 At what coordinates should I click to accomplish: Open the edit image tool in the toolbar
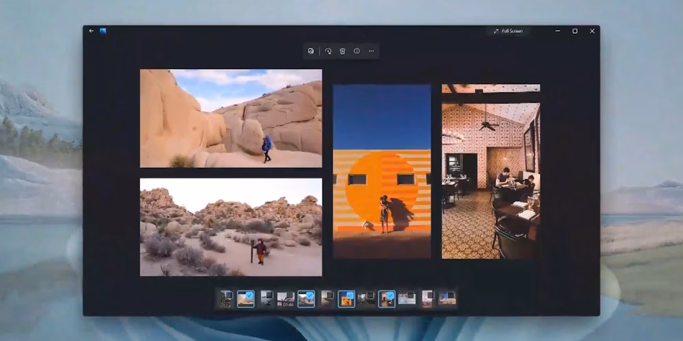click(x=311, y=51)
